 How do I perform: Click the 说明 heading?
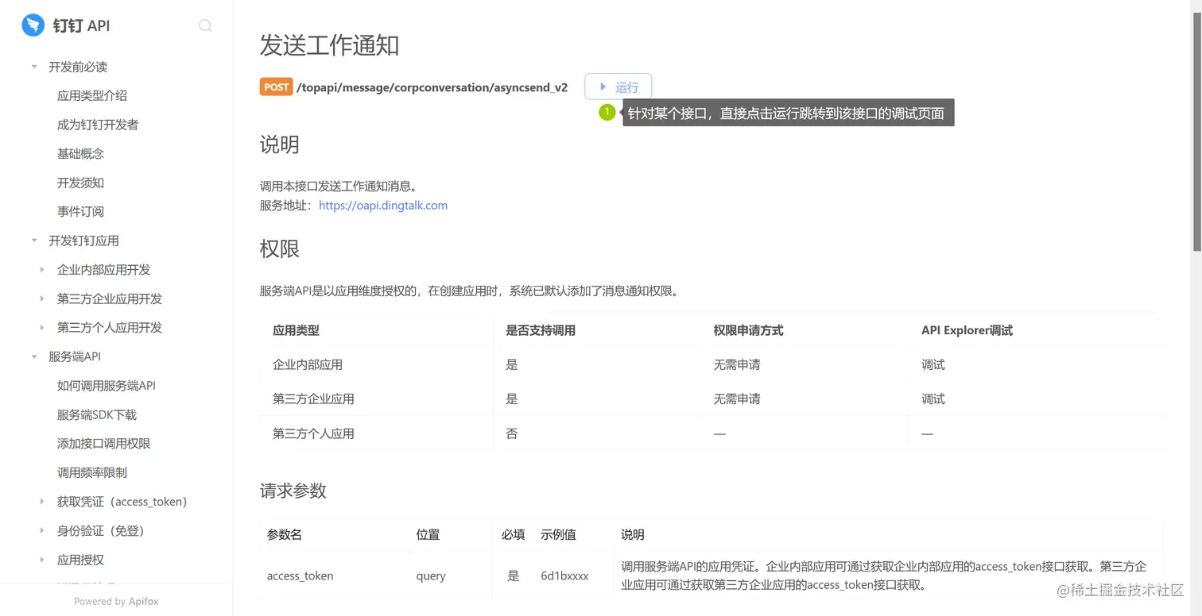(x=279, y=144)
